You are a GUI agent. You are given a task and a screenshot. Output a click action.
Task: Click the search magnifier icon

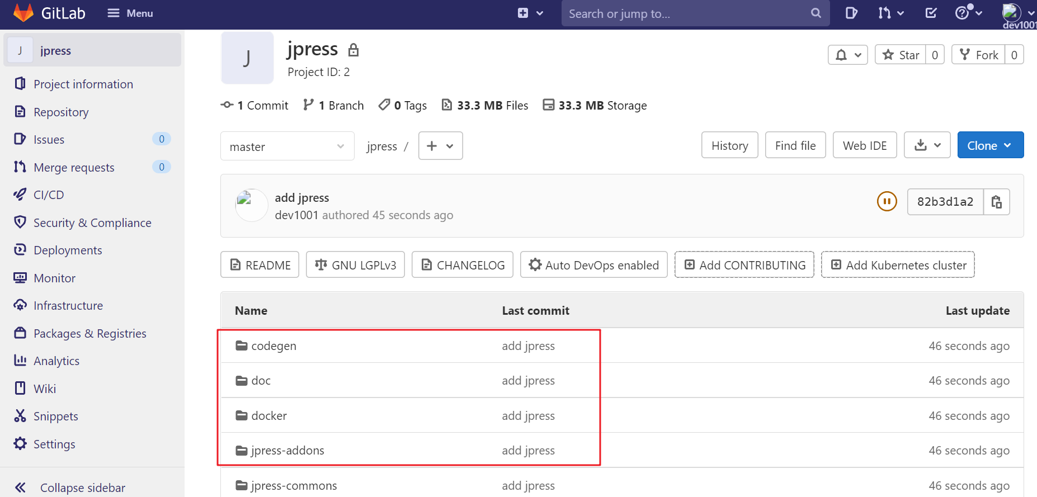pyautogui.click(x=816, y=13)
